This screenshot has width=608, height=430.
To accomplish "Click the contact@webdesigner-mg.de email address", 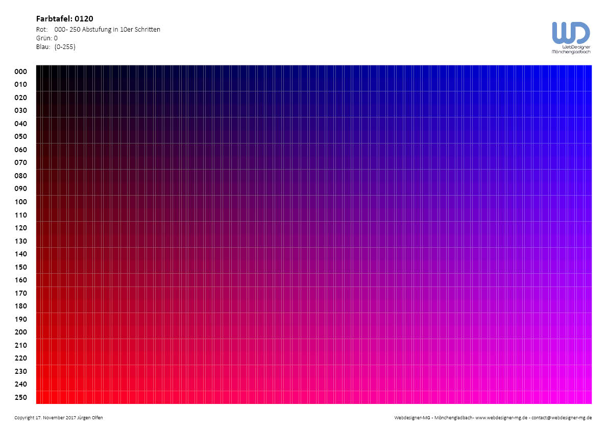I will click(x=562, y=418).
